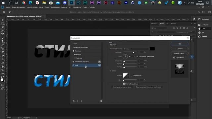Open the workspace switcher icon at top right
The image size is (212, 119).
point(203,12)
